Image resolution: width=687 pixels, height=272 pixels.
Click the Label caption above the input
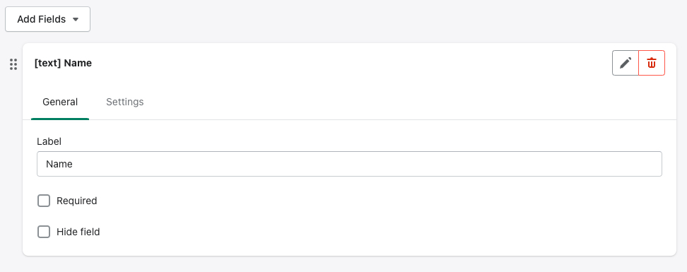coord(49,141)
